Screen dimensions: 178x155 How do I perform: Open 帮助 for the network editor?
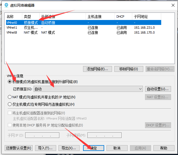(164, 148)
